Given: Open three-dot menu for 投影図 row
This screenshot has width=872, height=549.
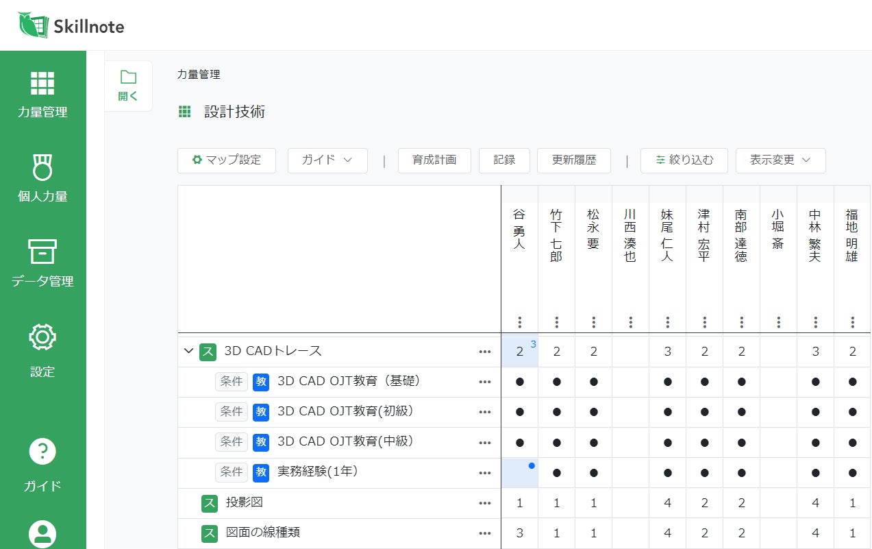Looking at the screenshot, I should [x=485, y=503].
